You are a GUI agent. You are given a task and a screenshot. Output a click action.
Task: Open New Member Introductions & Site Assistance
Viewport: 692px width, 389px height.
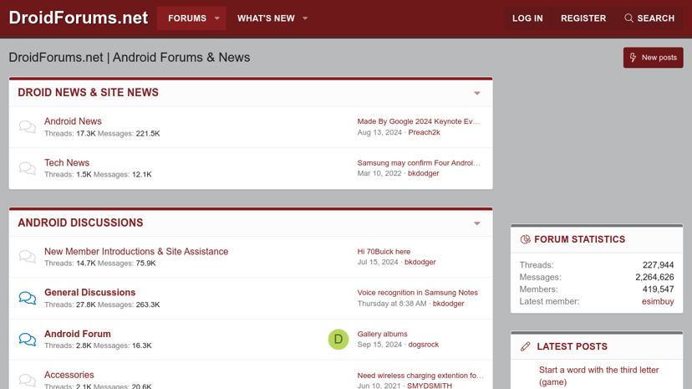(x=136, y=251)
